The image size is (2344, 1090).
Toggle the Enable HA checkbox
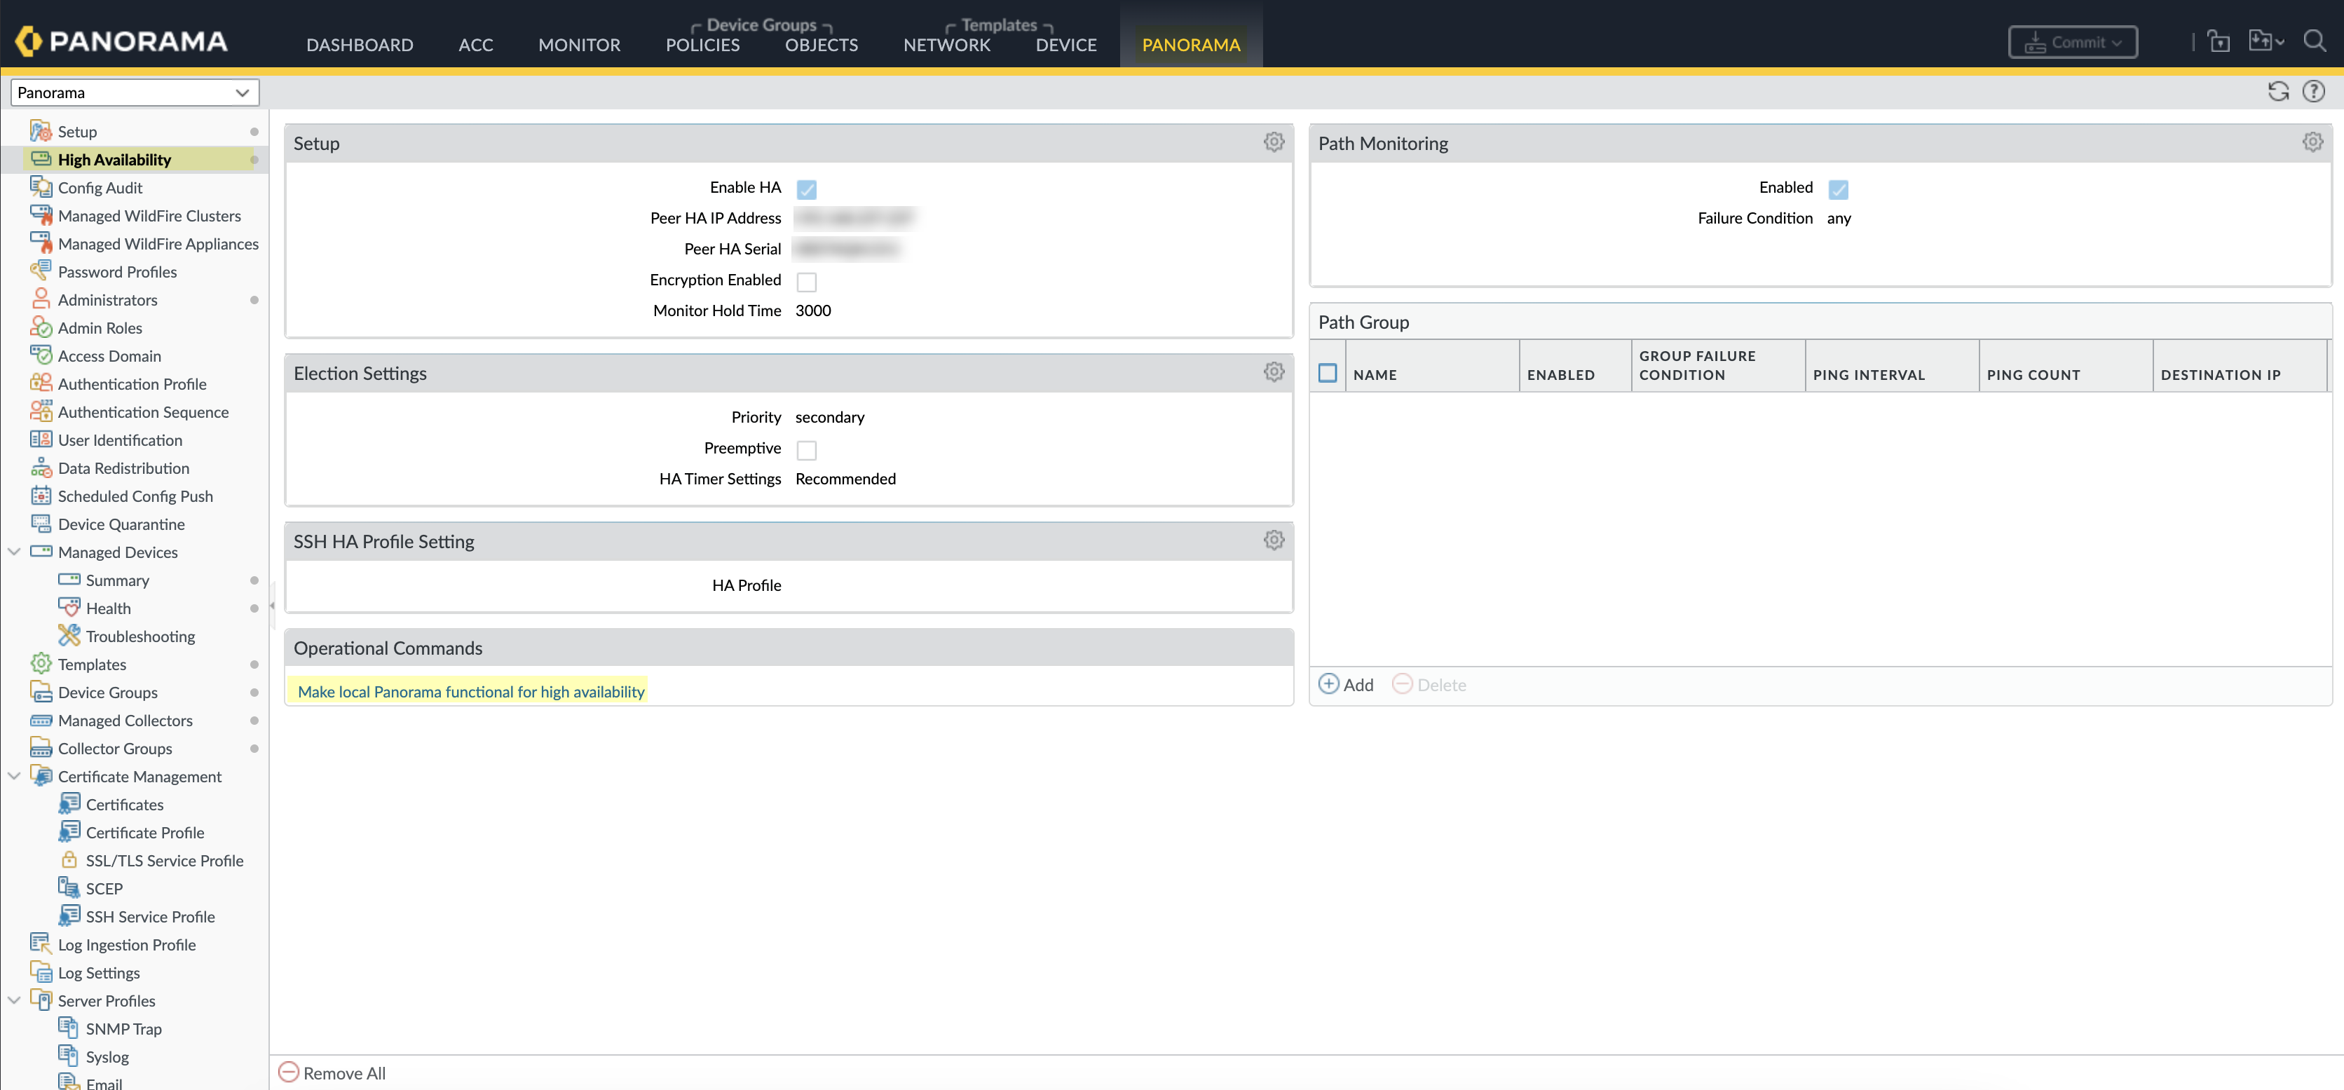pyautogui.click(x=806, y=189)
